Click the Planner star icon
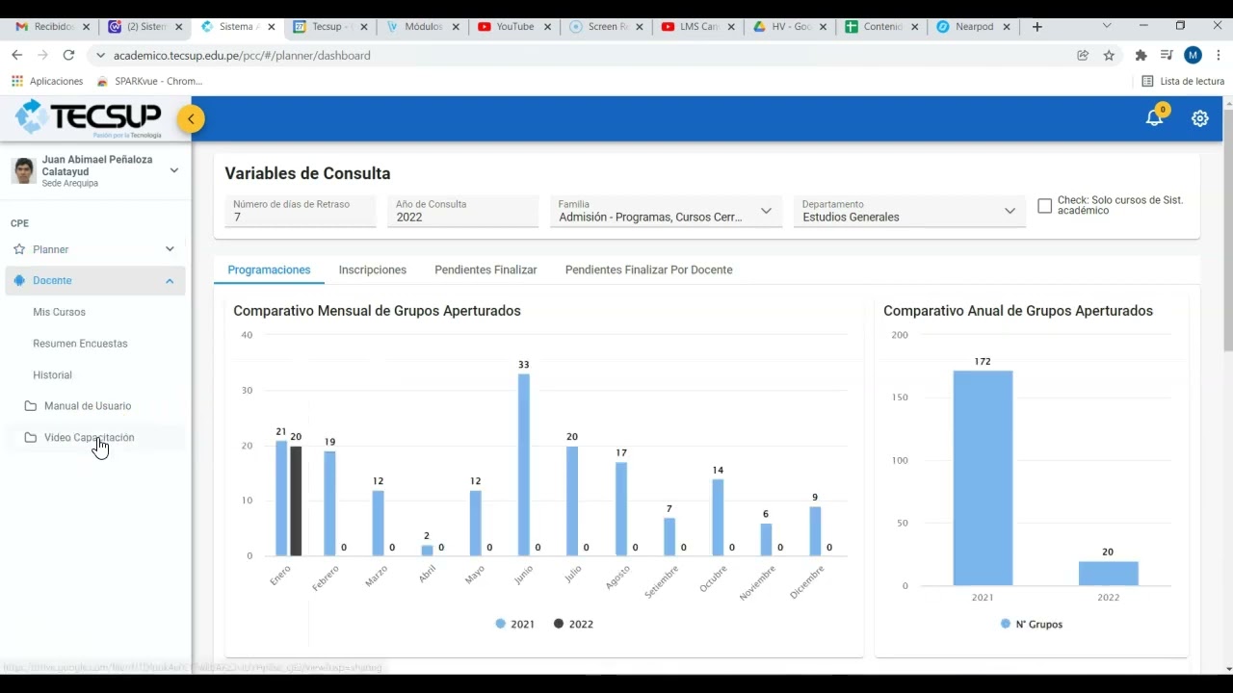1233x693 pixels. 19,249
